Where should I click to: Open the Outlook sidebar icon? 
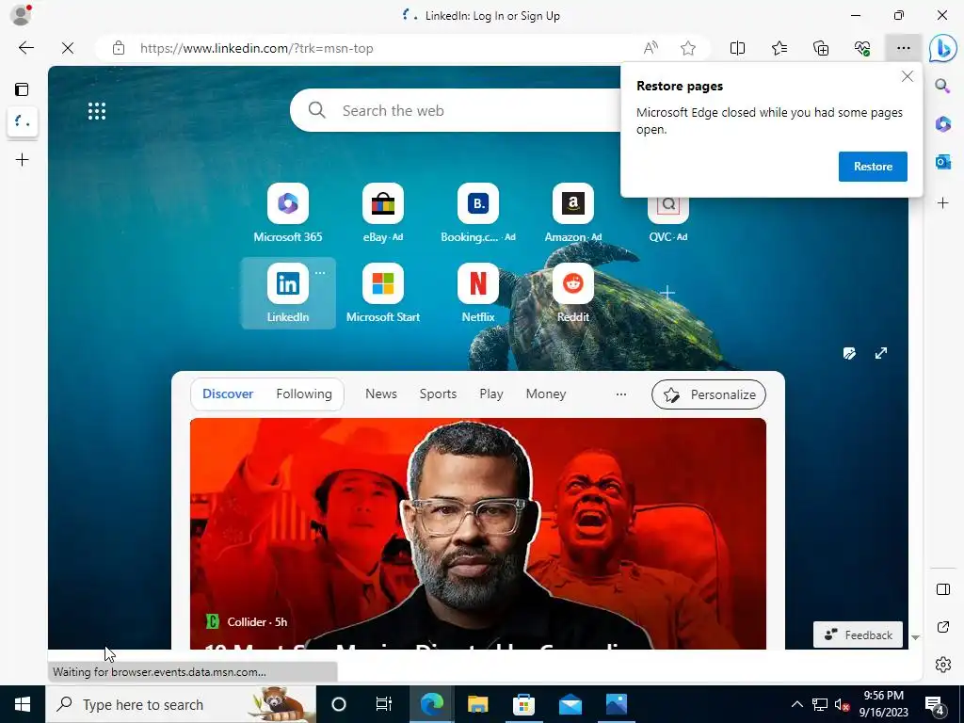click(942, 162)
